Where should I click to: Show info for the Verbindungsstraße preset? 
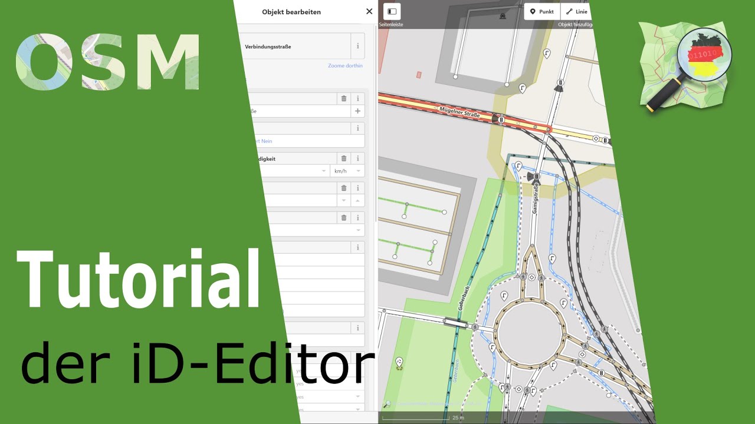[357, 46]
